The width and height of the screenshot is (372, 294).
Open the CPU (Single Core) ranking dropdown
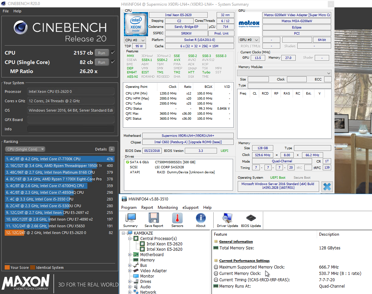pyautogui.click(x=25, y=149)
